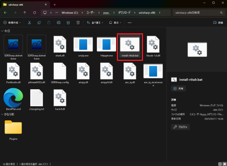Go up one folder level

coord(25,13)
